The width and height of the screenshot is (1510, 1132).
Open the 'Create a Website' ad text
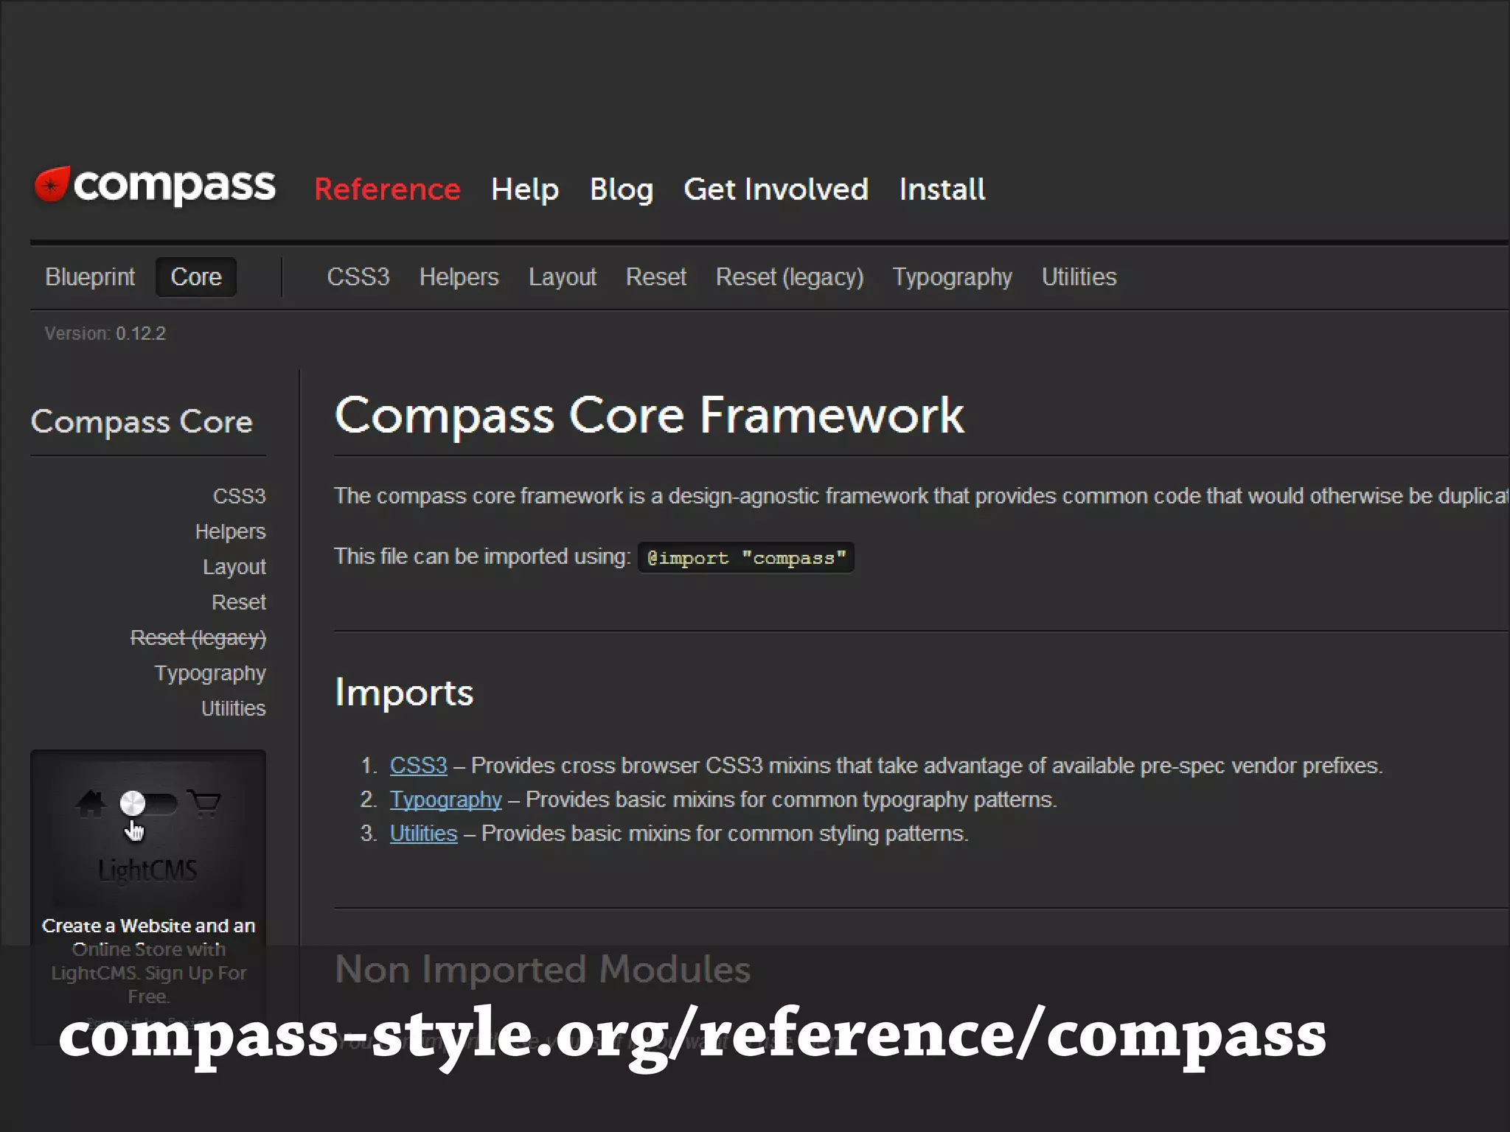[x=148, y=961]
